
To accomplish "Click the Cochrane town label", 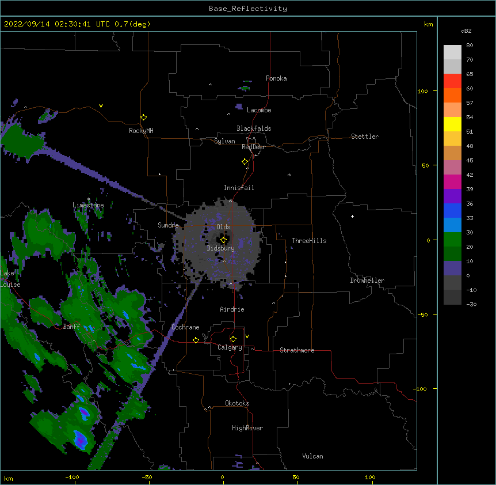I will [x=185, y=327].
